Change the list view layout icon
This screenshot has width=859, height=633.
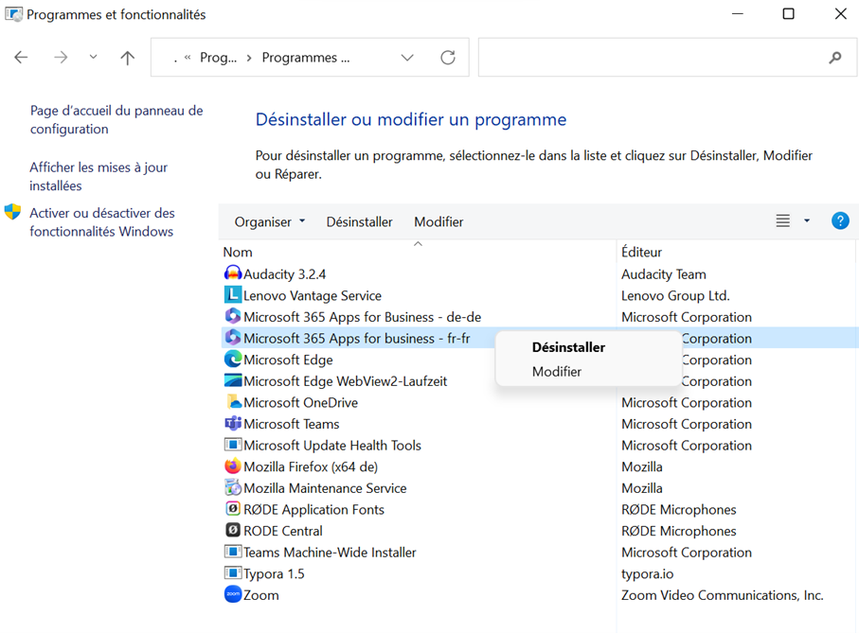(783, 220)
